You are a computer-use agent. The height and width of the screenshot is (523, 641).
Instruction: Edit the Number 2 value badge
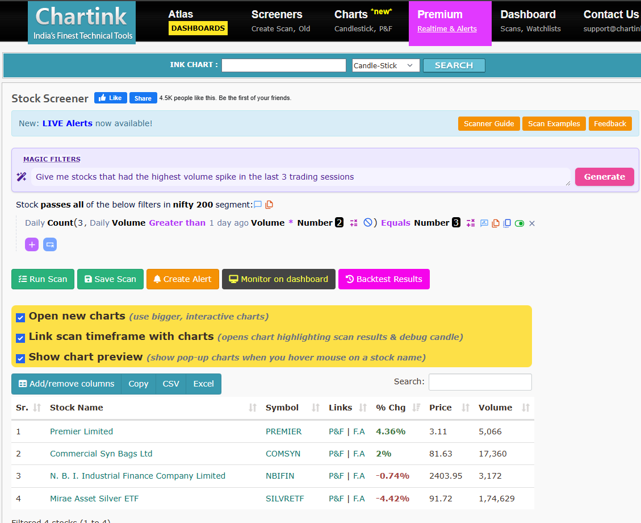(339, 222)
